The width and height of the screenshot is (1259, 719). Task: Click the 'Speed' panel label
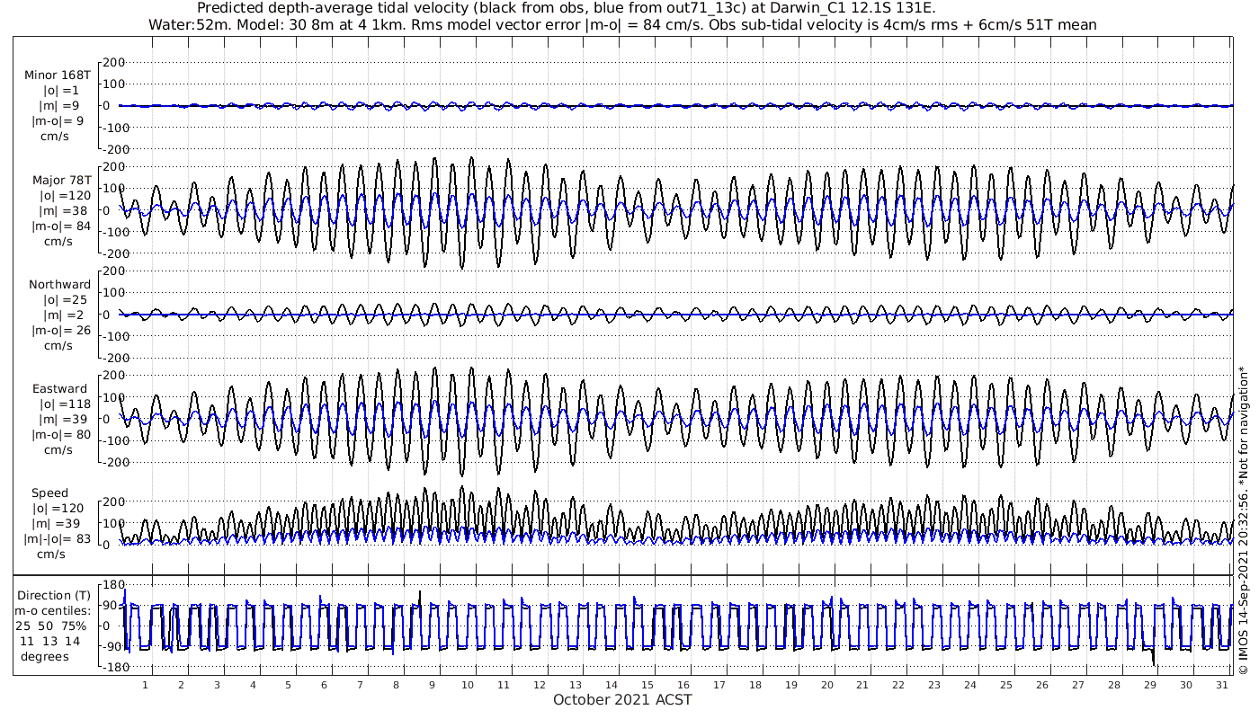(49, 493)
